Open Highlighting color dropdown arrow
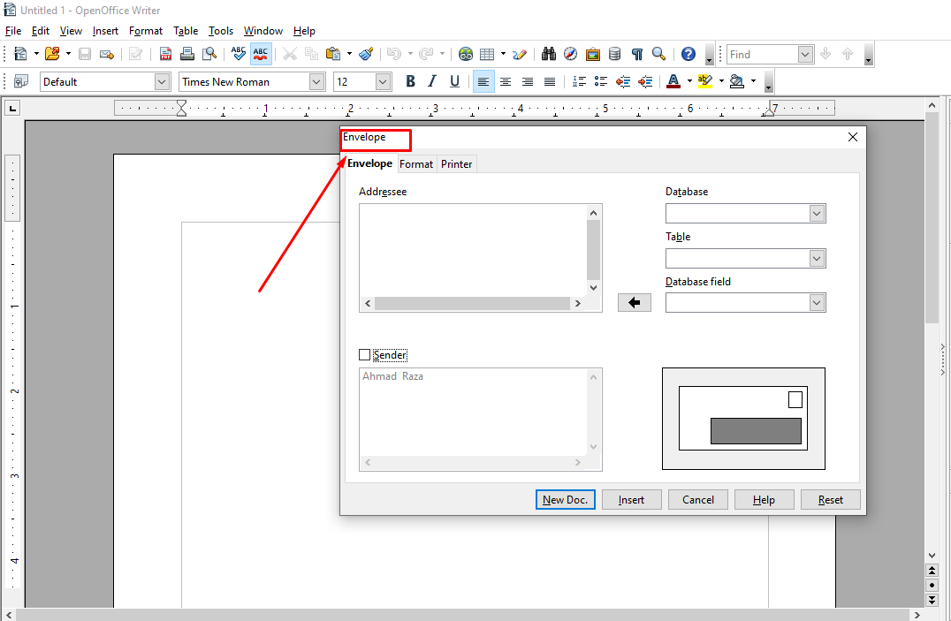The width and height of the screenshot is (951, 621). (721, 81)
